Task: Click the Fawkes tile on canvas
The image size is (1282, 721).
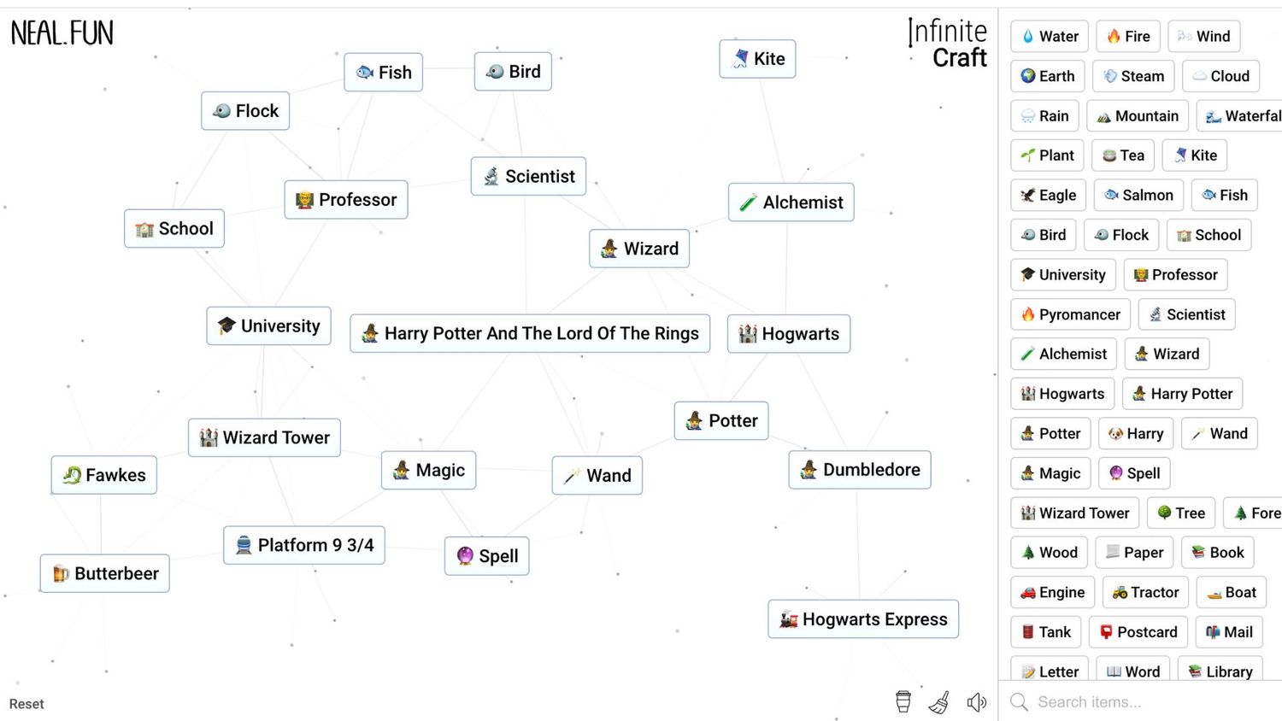Action: (103, 475)
